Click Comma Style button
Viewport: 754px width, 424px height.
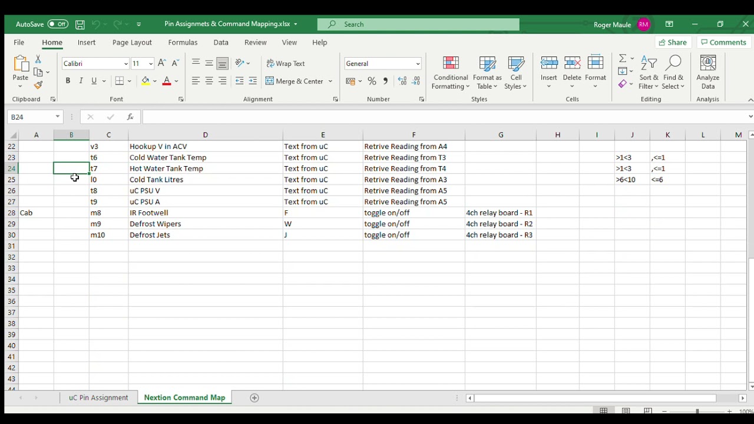385,81
